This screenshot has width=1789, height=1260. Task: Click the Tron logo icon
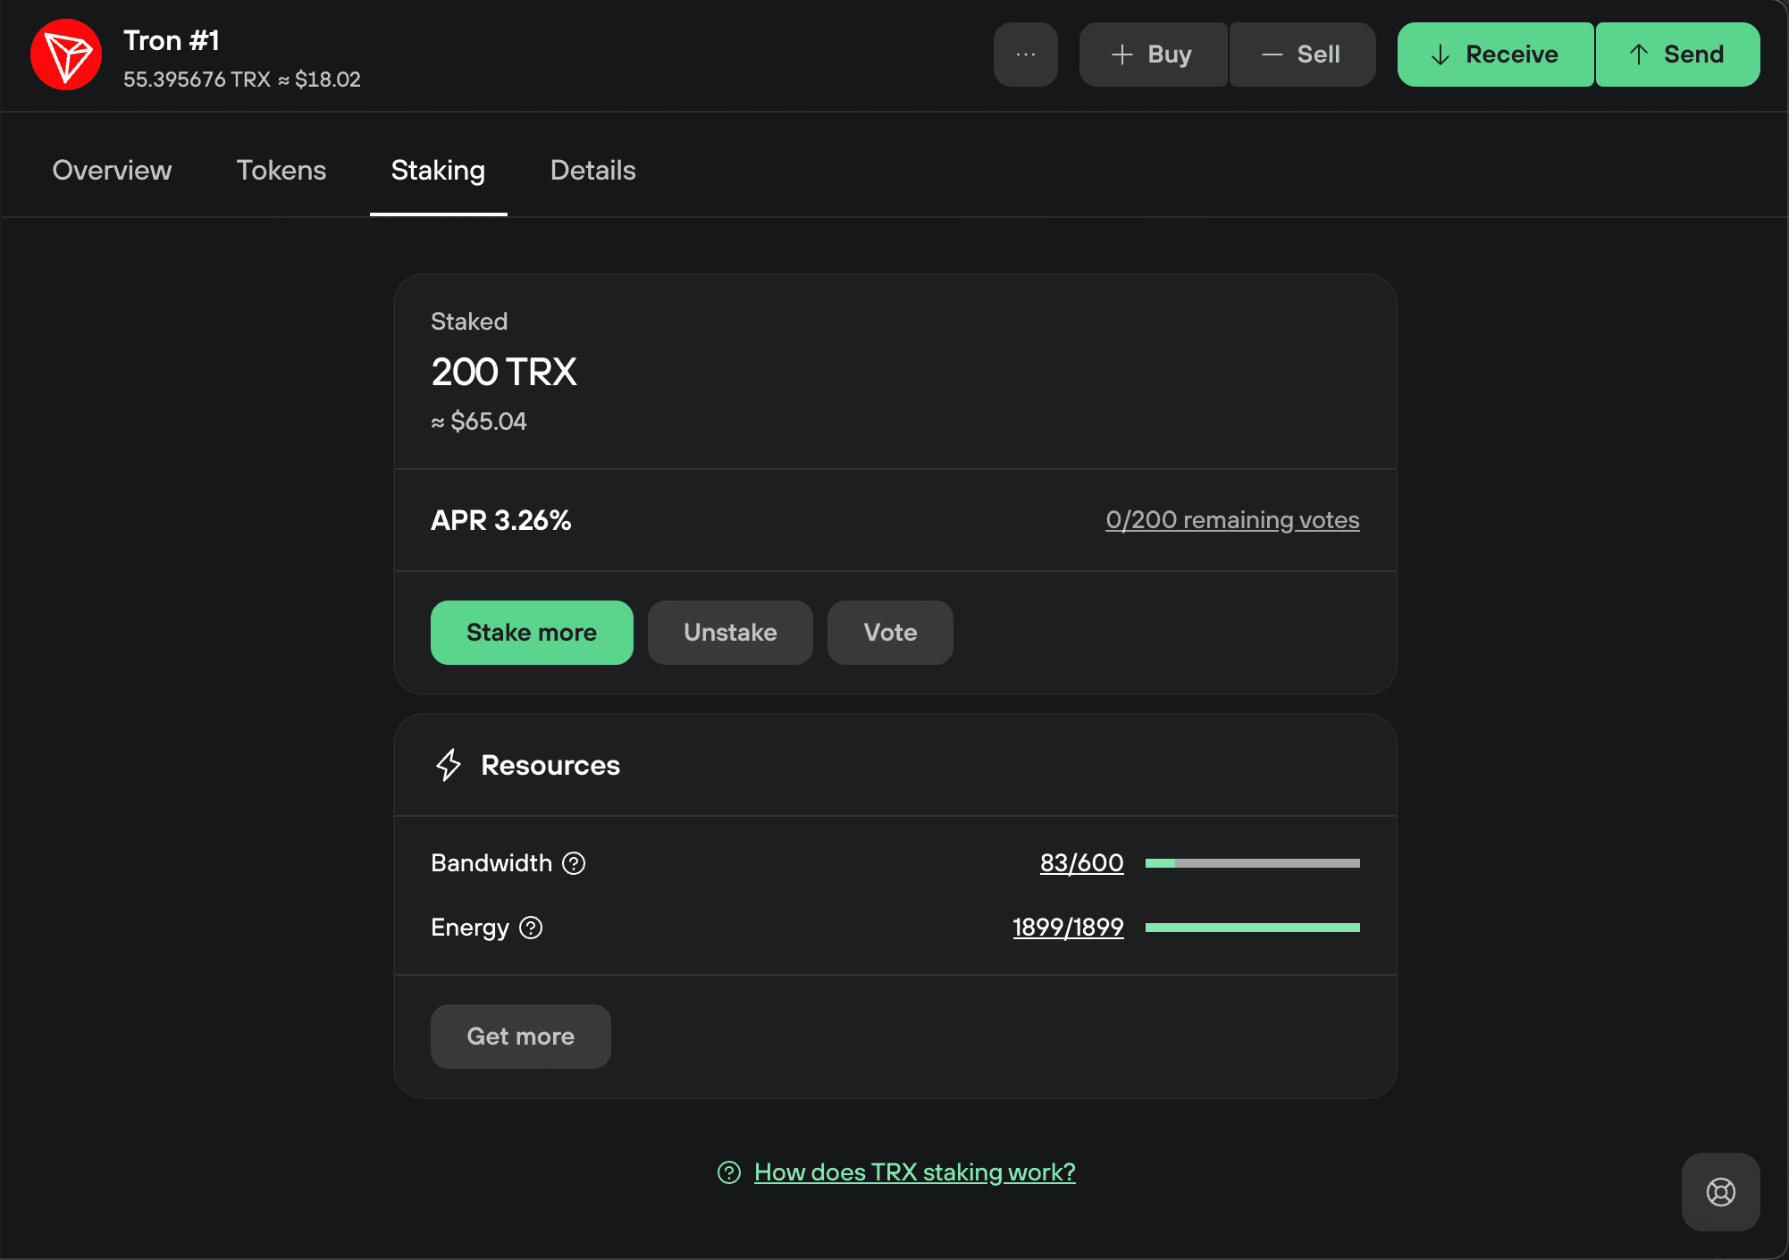coord(66,55)
